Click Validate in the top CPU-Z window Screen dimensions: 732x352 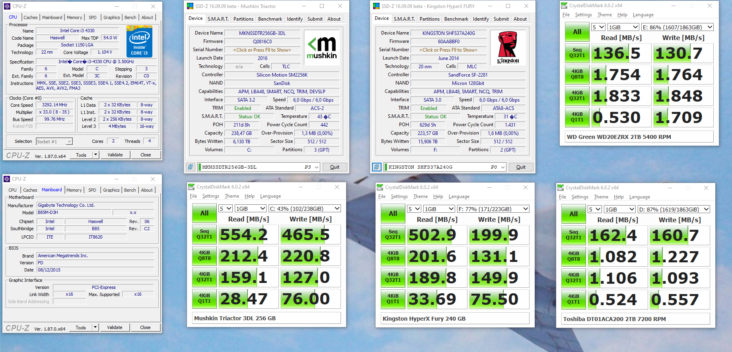[115, 155]
